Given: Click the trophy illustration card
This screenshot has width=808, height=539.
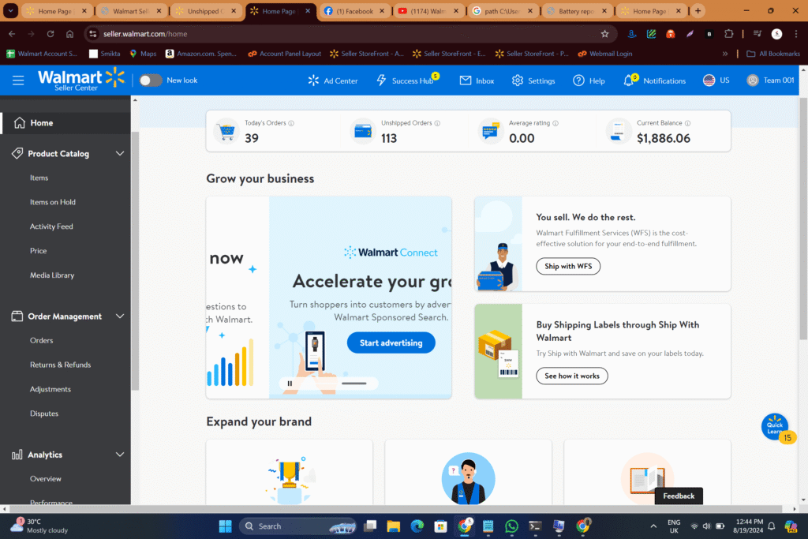Looking at the screenshot, I should [x=289, y=473].
